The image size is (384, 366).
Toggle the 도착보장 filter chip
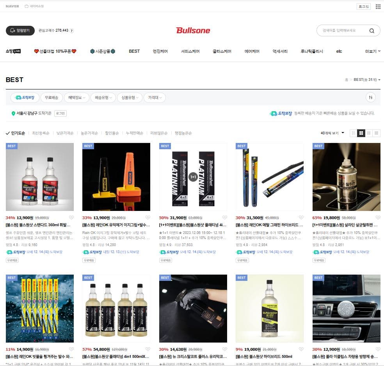click(x=25, y=98)
